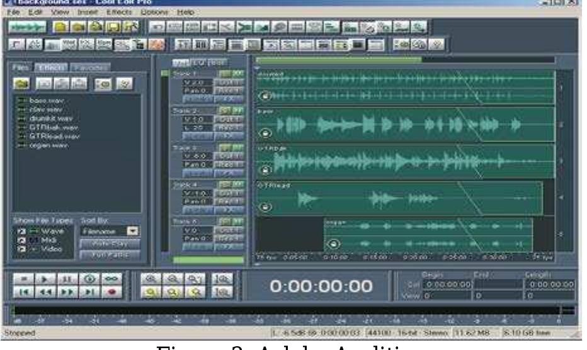Click the green horizontal scrollbar above the tracks
The width and height of the screenshot is (587, 350).
tap(339, 60)
